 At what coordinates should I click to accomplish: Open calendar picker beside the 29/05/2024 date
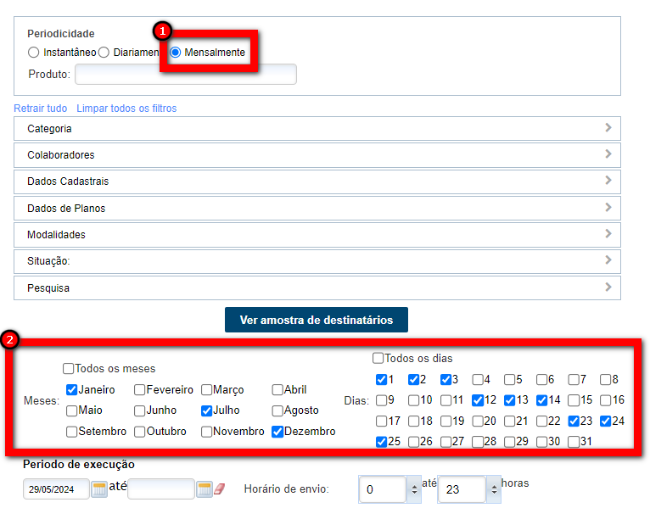tap(99, 489)
